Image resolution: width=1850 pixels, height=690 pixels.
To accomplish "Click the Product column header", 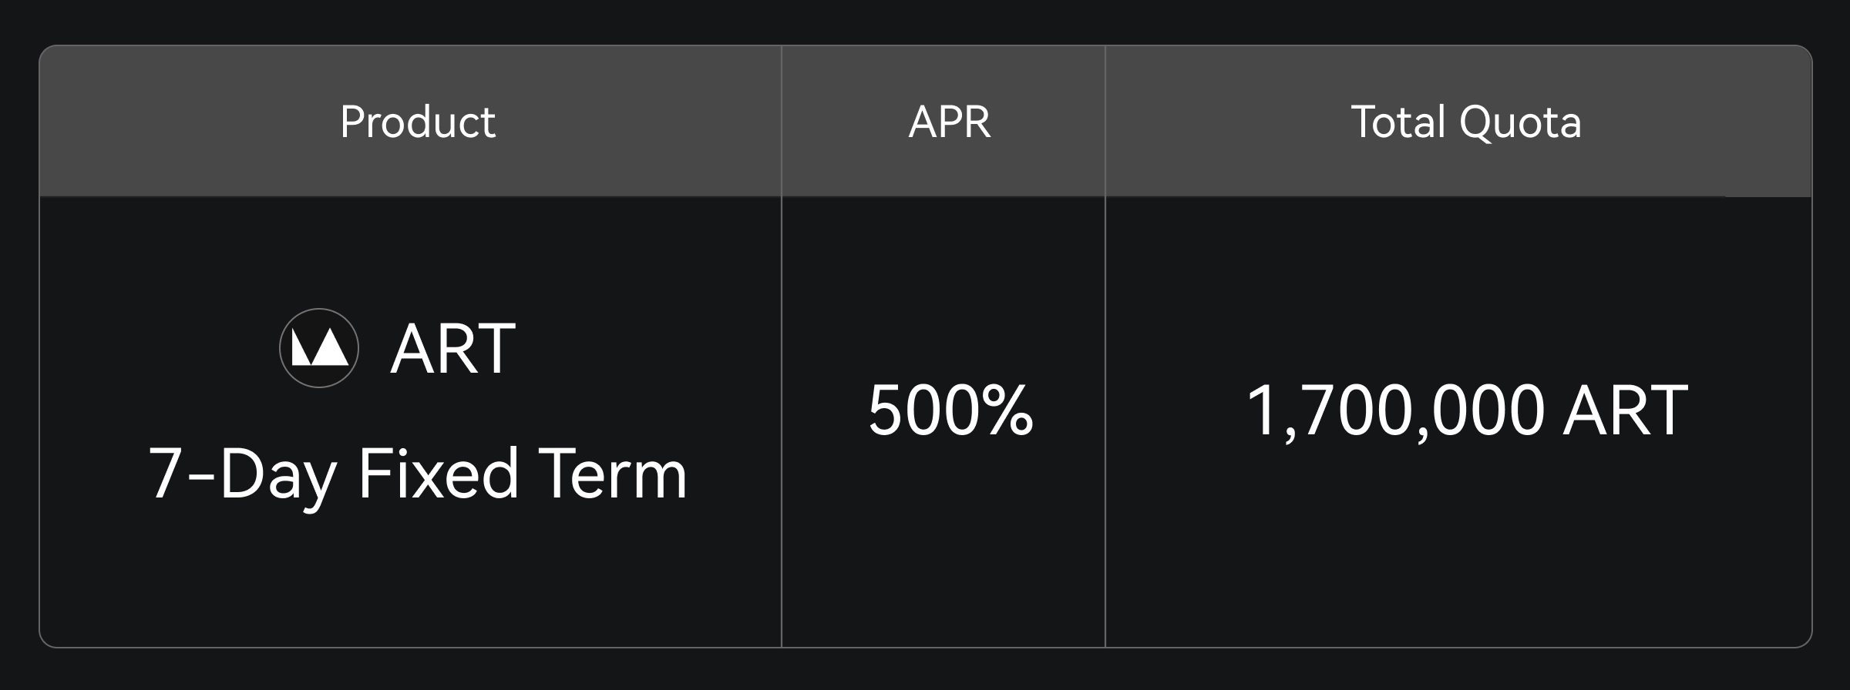I will (418, 122).
